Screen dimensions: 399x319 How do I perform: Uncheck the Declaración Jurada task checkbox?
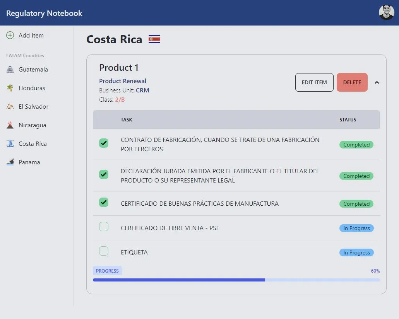point(104,174)
